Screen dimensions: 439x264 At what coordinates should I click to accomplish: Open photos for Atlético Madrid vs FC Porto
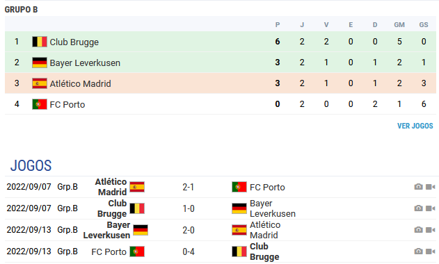pyautogui.click(x=418, y=187)
